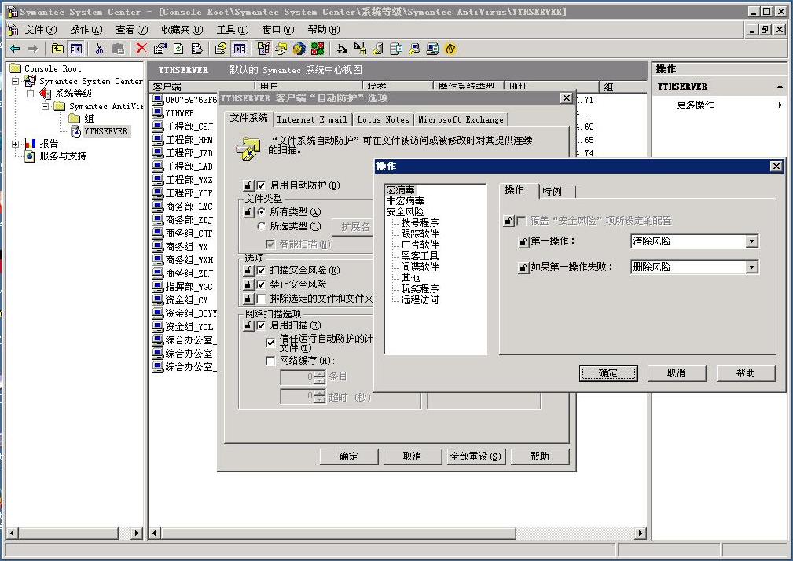
Task: Switch to the Internet E-mail tab
Action: [x=312, y=119]
